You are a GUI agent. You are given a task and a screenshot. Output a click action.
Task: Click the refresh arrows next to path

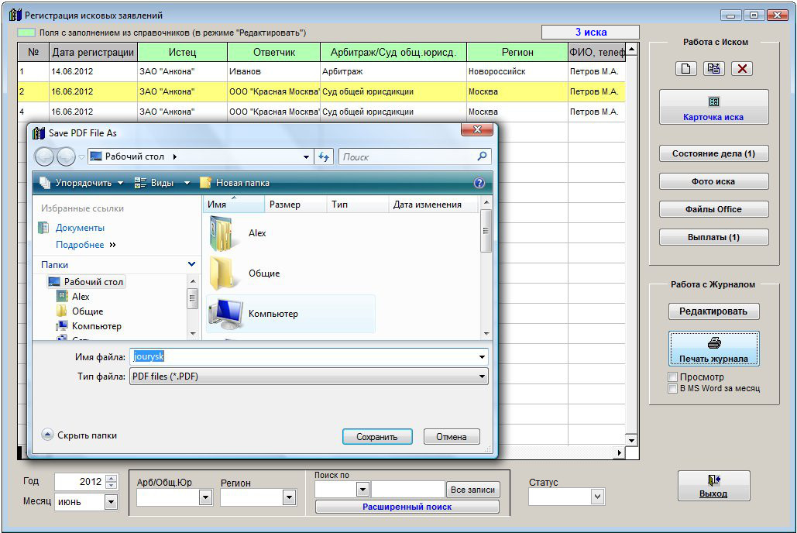point(324,156)
